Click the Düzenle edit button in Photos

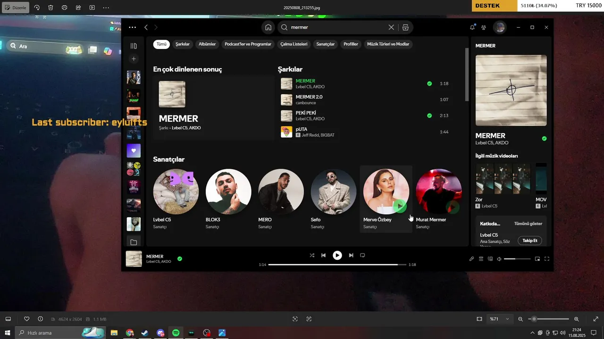16,8
